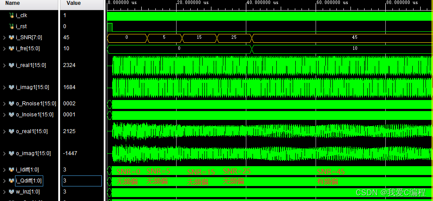Screen dimensions: 433x201
Task: Expand the i_SNR[7:0] bus
Action: click(x=4, y=37)
